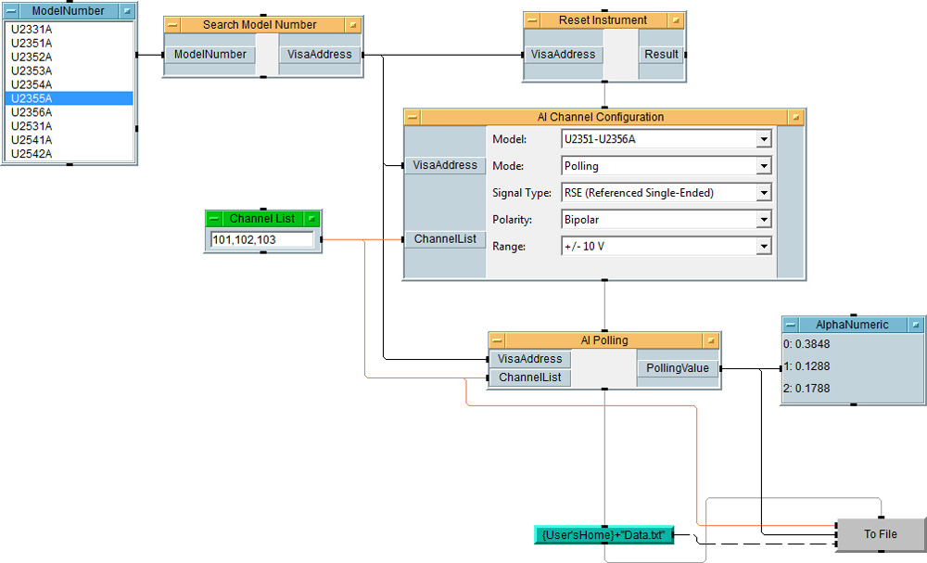Minimize the AI Polling object

pos(497,340)
